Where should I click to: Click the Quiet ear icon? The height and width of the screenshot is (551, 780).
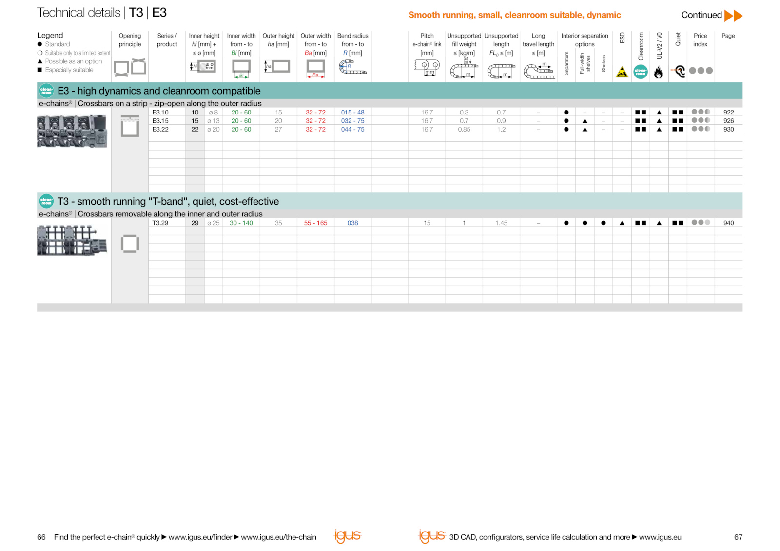[x=678, y=71]
